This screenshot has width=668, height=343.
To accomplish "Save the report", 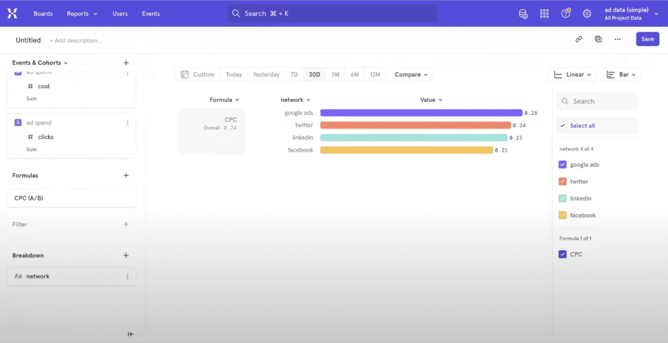I will tap(647, 39).
